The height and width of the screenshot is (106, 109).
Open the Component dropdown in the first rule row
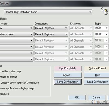coord(51,28)
